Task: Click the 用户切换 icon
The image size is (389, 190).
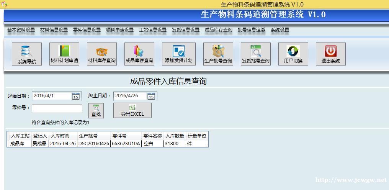Action: pos(293,54)
